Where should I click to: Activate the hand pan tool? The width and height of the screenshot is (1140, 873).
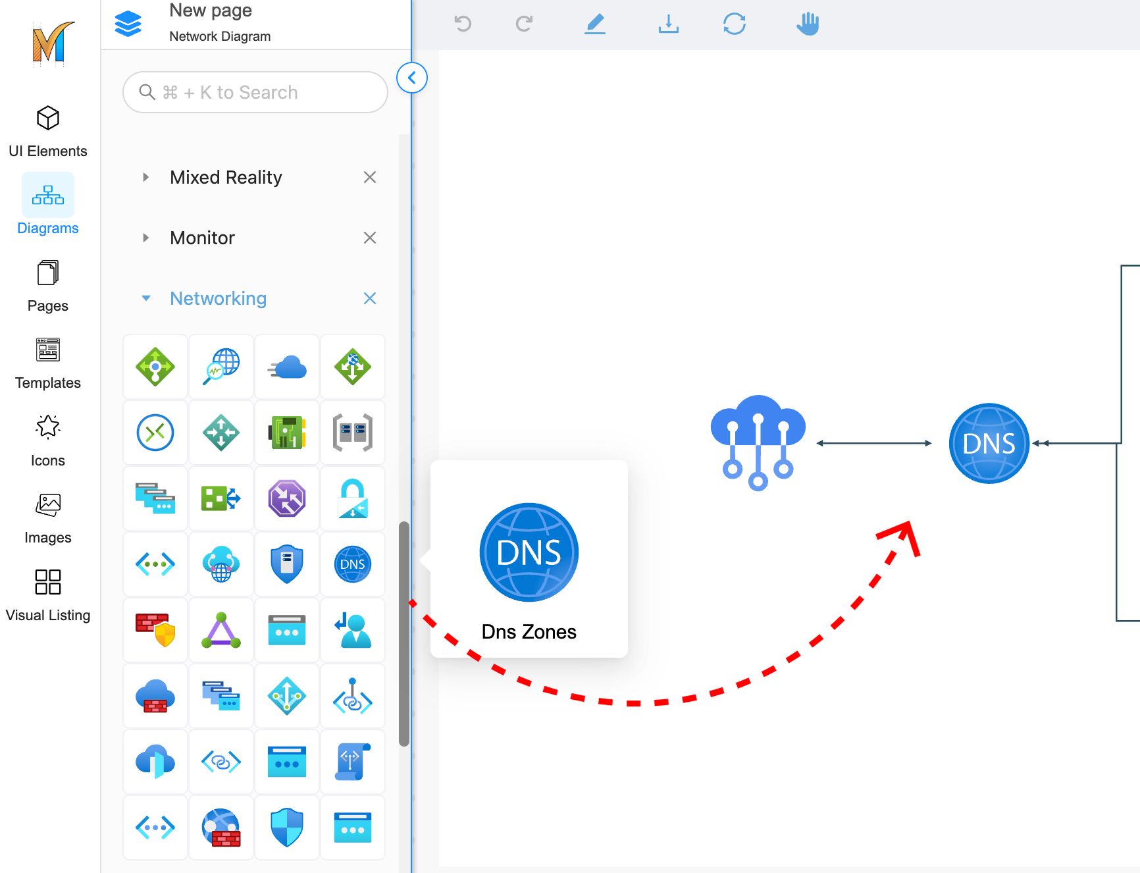click(808, 24)
